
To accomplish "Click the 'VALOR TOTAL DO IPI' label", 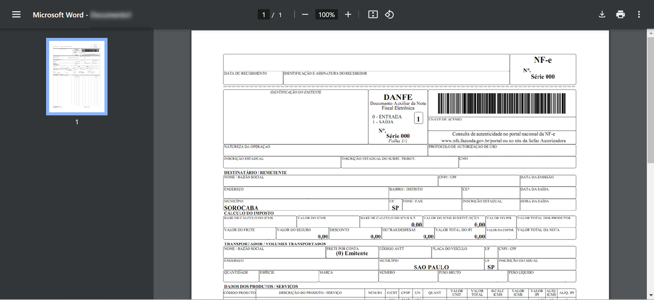I will (x=454, y=230).
